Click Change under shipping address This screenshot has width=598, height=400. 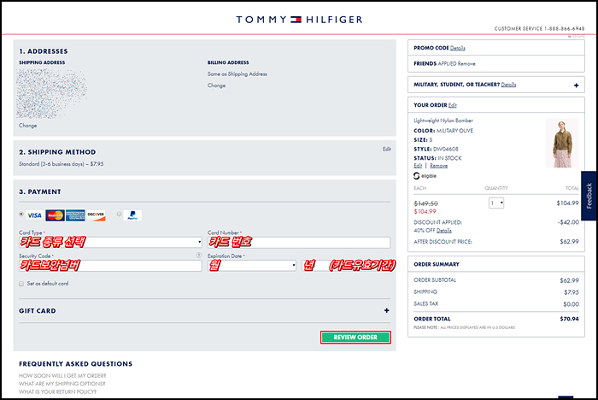28,126
